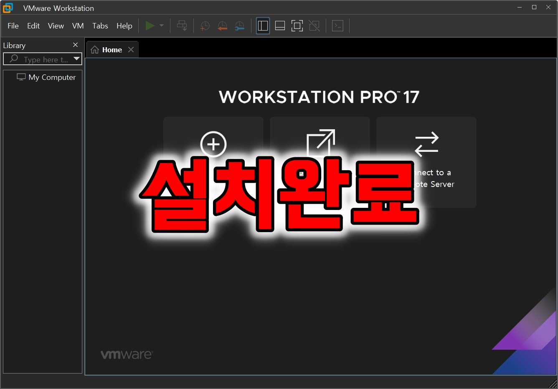
Task: Toggle the Show Library sidebar icon
Action: click(x=263, y=26)
